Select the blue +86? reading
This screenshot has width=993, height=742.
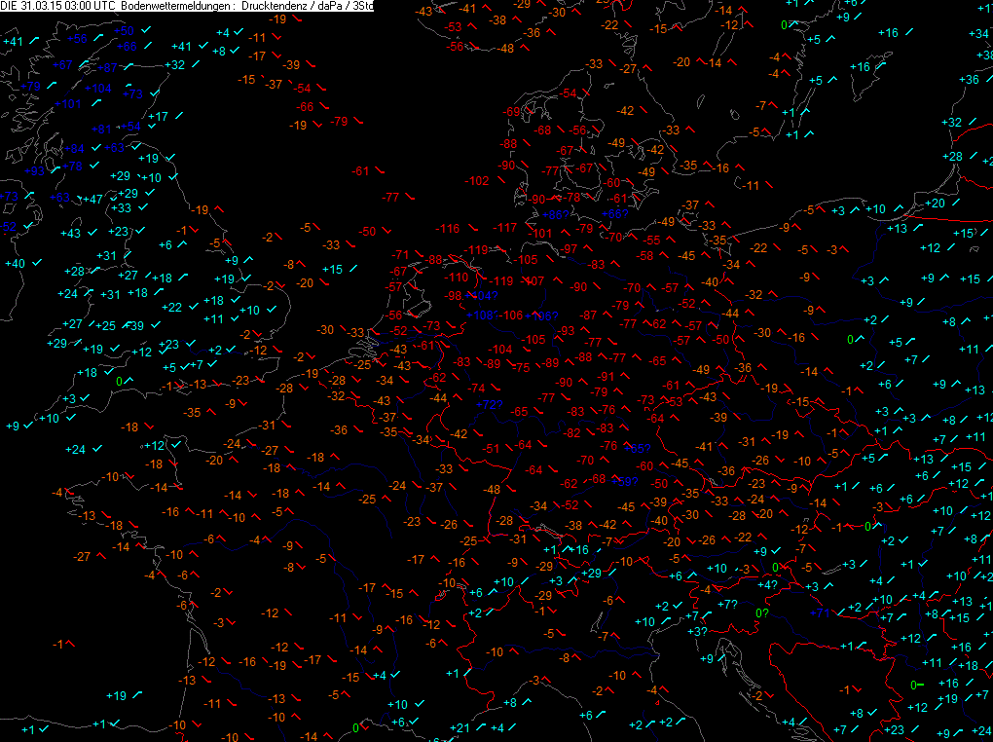(556, 215)
